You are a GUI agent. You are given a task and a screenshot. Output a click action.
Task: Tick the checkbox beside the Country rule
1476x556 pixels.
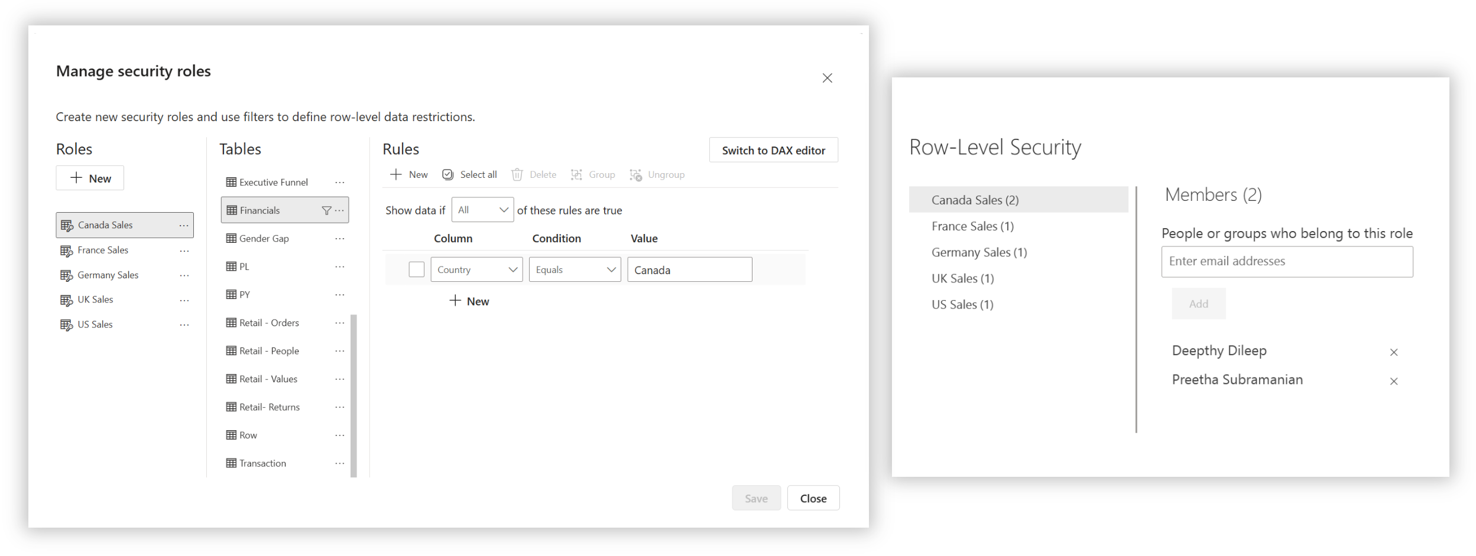pos(416,270)
